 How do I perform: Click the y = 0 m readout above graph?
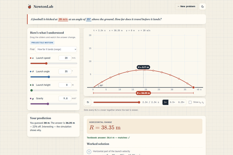coord(130,30)
